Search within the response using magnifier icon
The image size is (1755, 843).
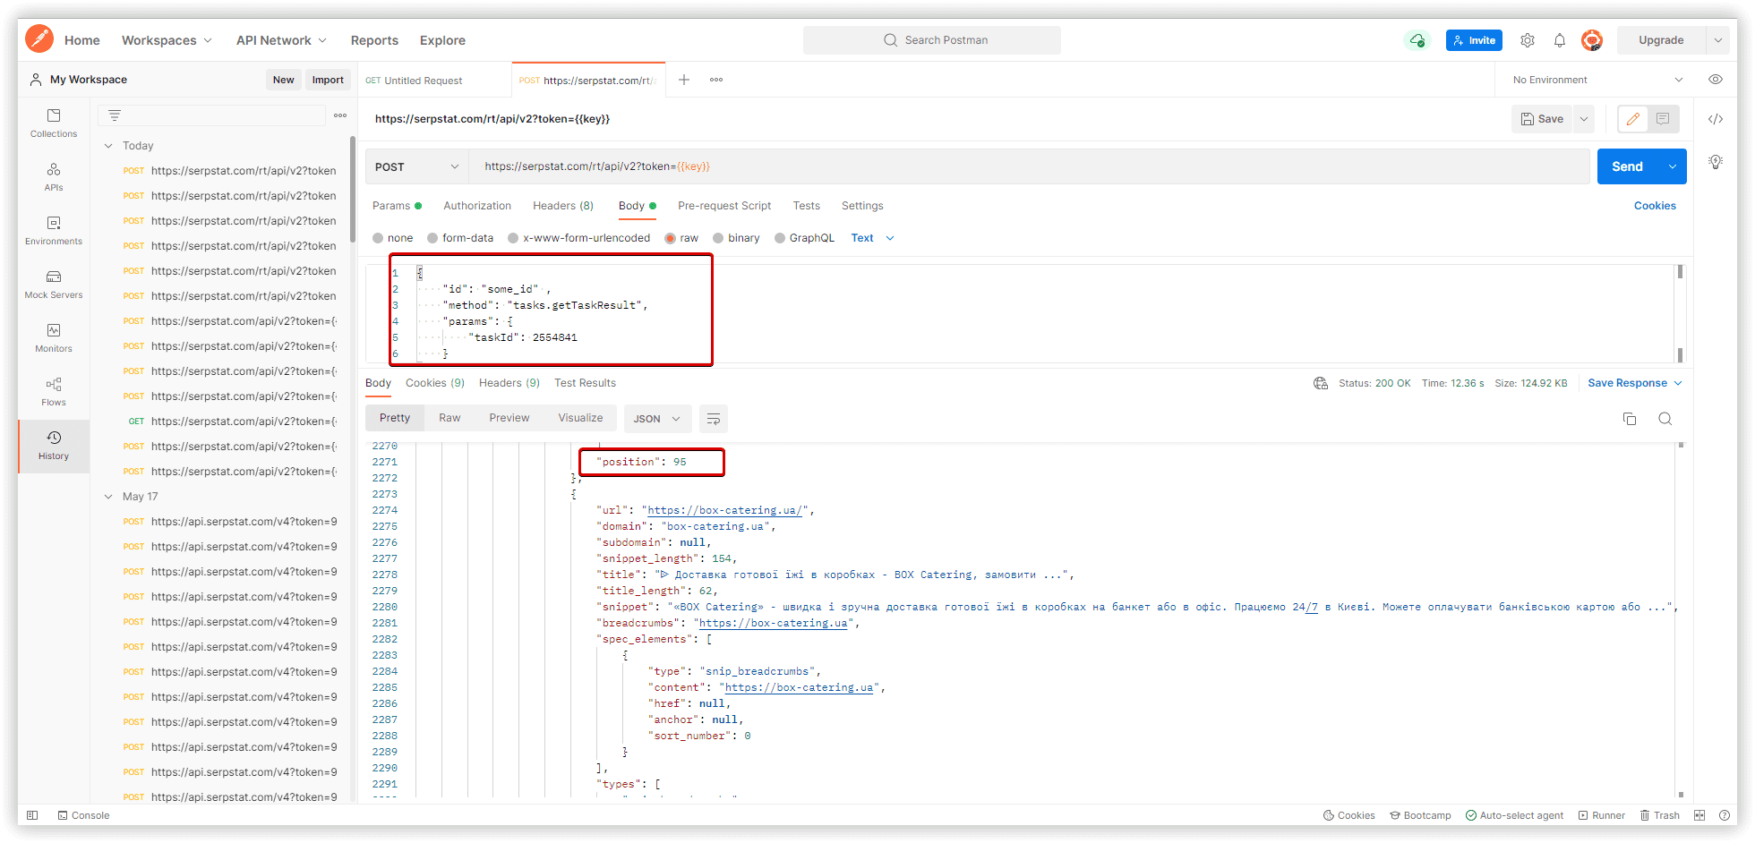click(1665, 419)
